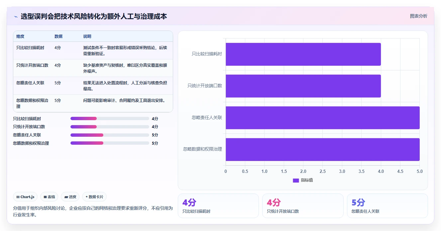Click the 只统计开放端口数 table row label
Image resolution: width=441 pixels, height=231 pixels.
click(x=32, y=65)
